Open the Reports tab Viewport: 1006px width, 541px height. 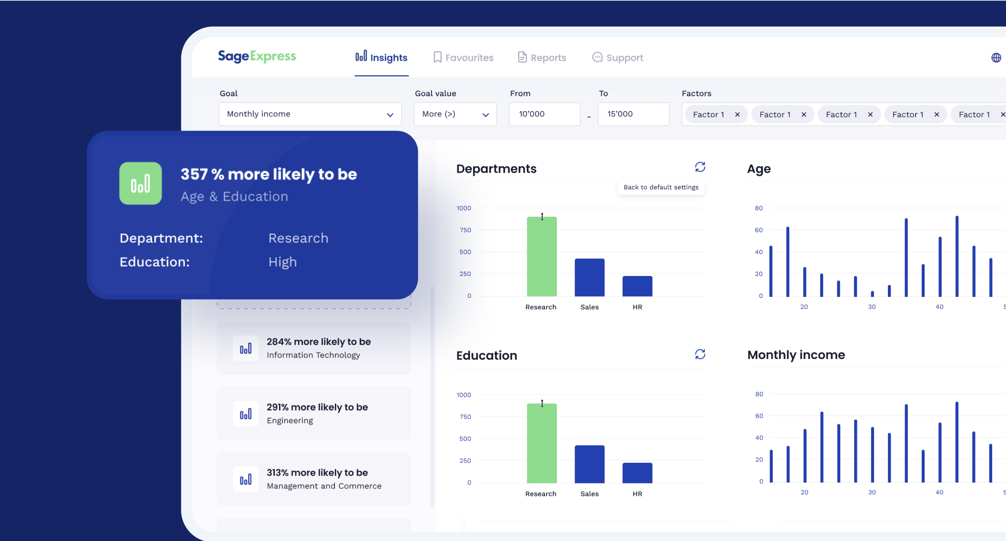pyautogui.click(x=542, y=58)
